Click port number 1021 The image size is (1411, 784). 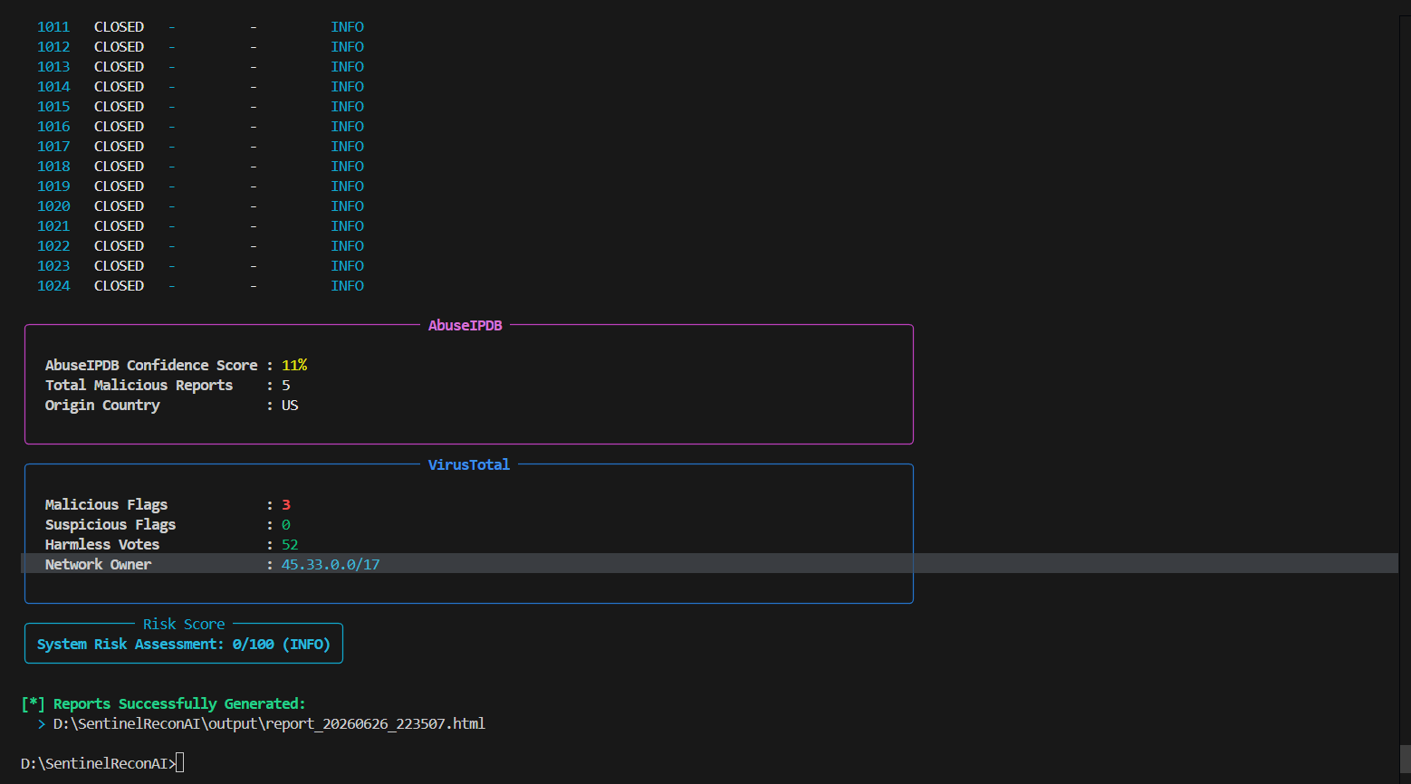click(x=53, y=226)
